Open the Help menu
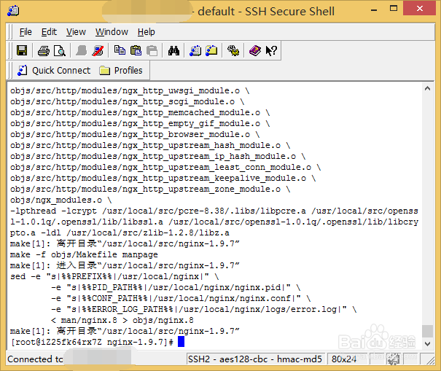The image size is (441, 371). 147,32
